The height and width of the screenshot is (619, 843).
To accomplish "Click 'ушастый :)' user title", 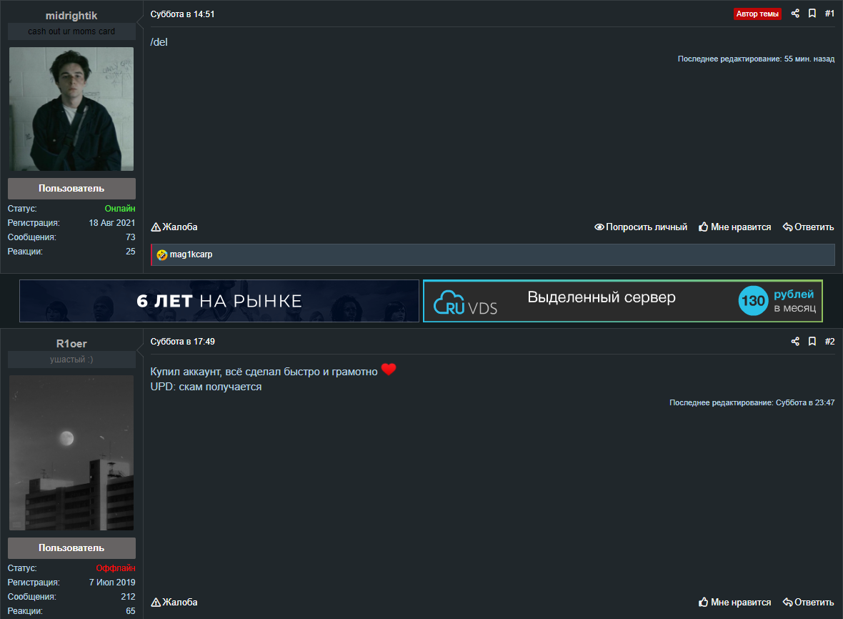I will (x=71, y=360).
